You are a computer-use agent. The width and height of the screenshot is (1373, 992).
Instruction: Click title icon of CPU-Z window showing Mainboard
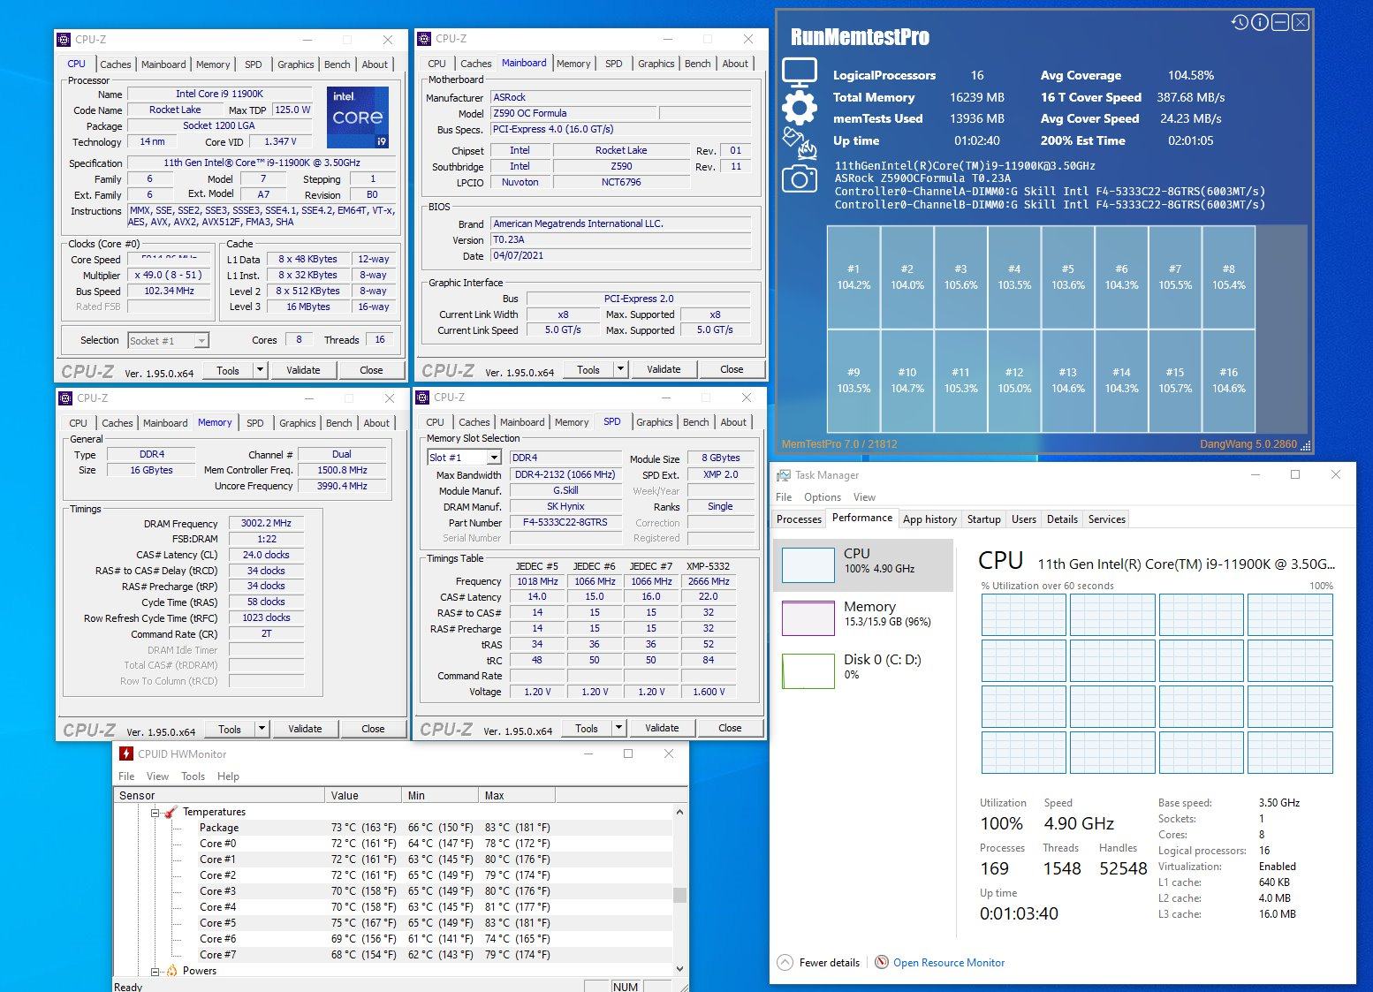click(x=423, y=39)
